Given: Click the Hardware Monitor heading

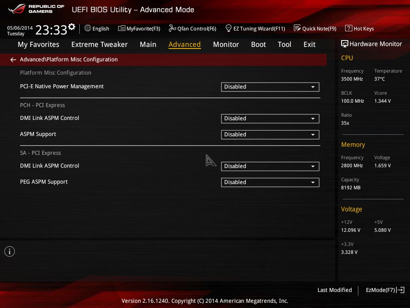Looking at the screenshot, I should pos(376,44).
